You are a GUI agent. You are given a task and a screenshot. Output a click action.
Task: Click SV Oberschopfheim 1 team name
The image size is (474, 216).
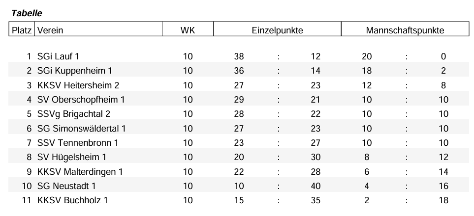pos(81,100)
